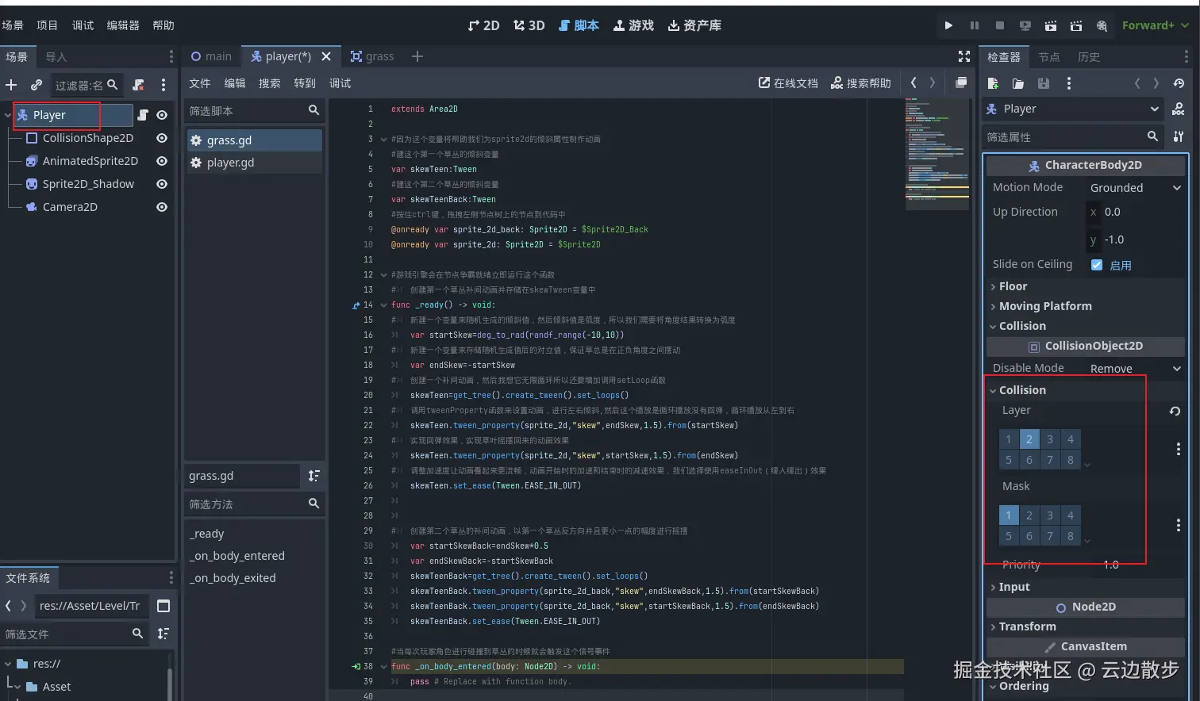Open the 编辑器 menu
Screen dimensions: 1200x701
click(x=123, y=25)
